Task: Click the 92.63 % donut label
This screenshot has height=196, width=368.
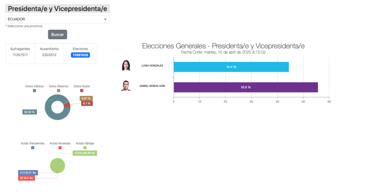Action: 30,112
